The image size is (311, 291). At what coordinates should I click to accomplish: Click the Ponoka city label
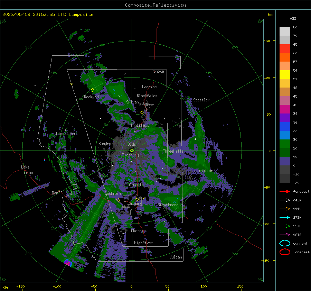158,71
